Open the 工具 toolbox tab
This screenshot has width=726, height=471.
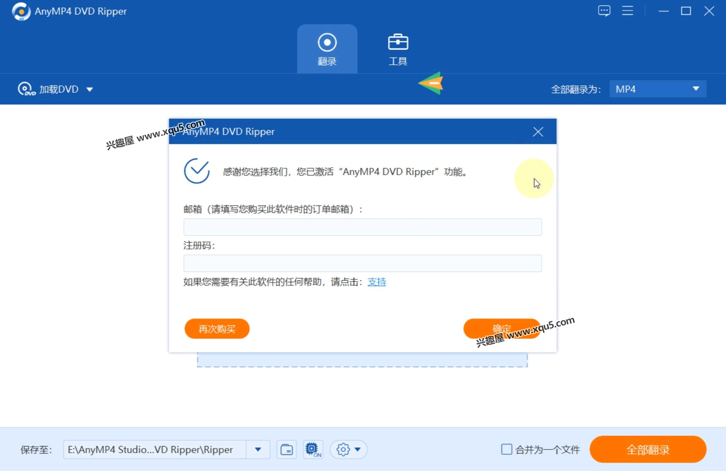coord(398,49)
